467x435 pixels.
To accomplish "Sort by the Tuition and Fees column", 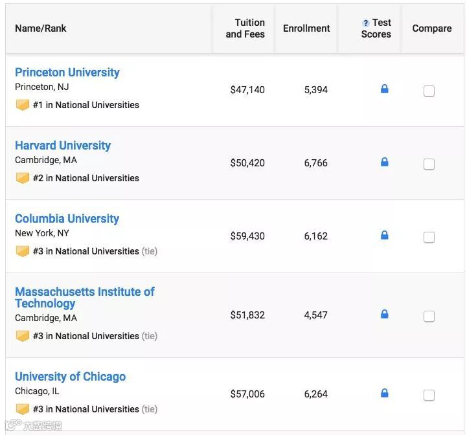I will tap(245, 28).
